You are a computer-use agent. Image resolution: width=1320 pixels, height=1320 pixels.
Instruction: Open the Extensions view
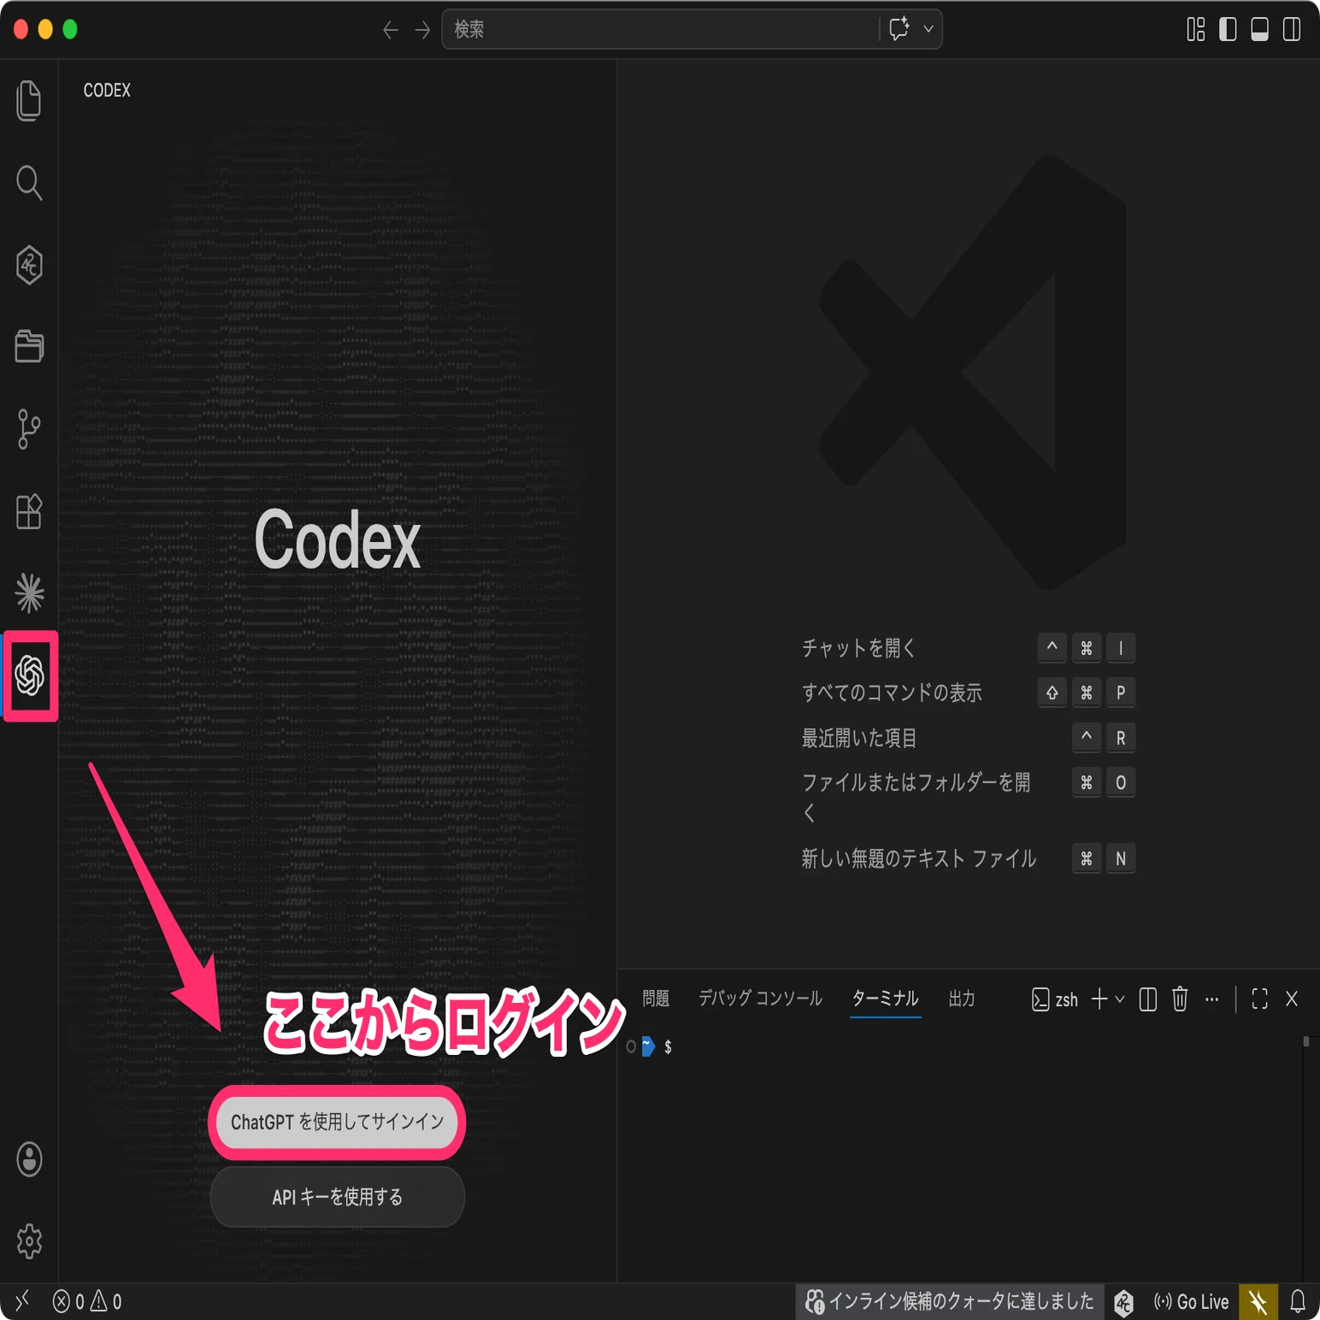click(x=29, y=511)
